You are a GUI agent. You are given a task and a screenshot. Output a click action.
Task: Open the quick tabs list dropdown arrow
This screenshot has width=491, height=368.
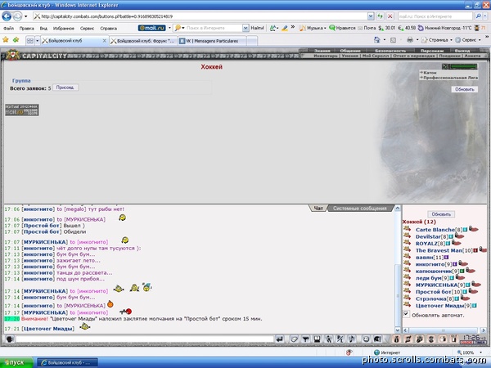(x=38, y=41)
